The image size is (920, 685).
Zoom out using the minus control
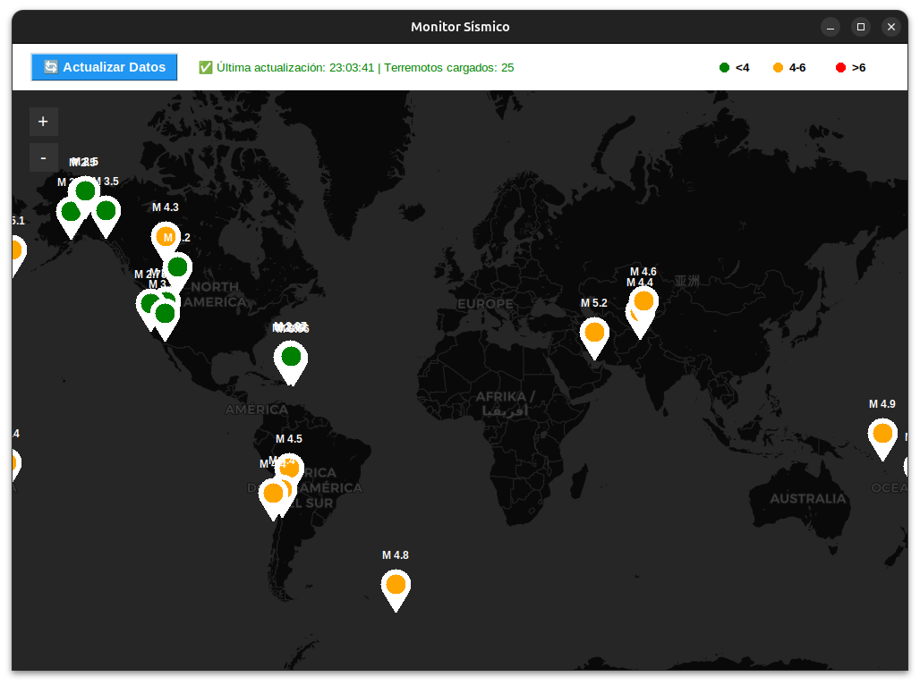pos(43,156)
